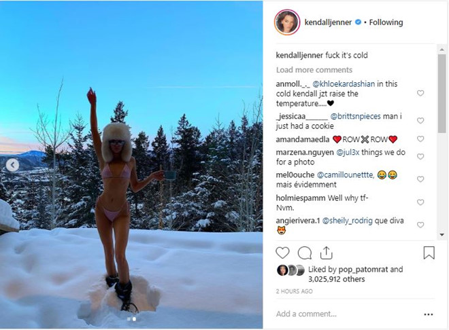Click the comments scrollbar up arrow
Viewport: 449px width, 330px height.
[x=442, y=50]
